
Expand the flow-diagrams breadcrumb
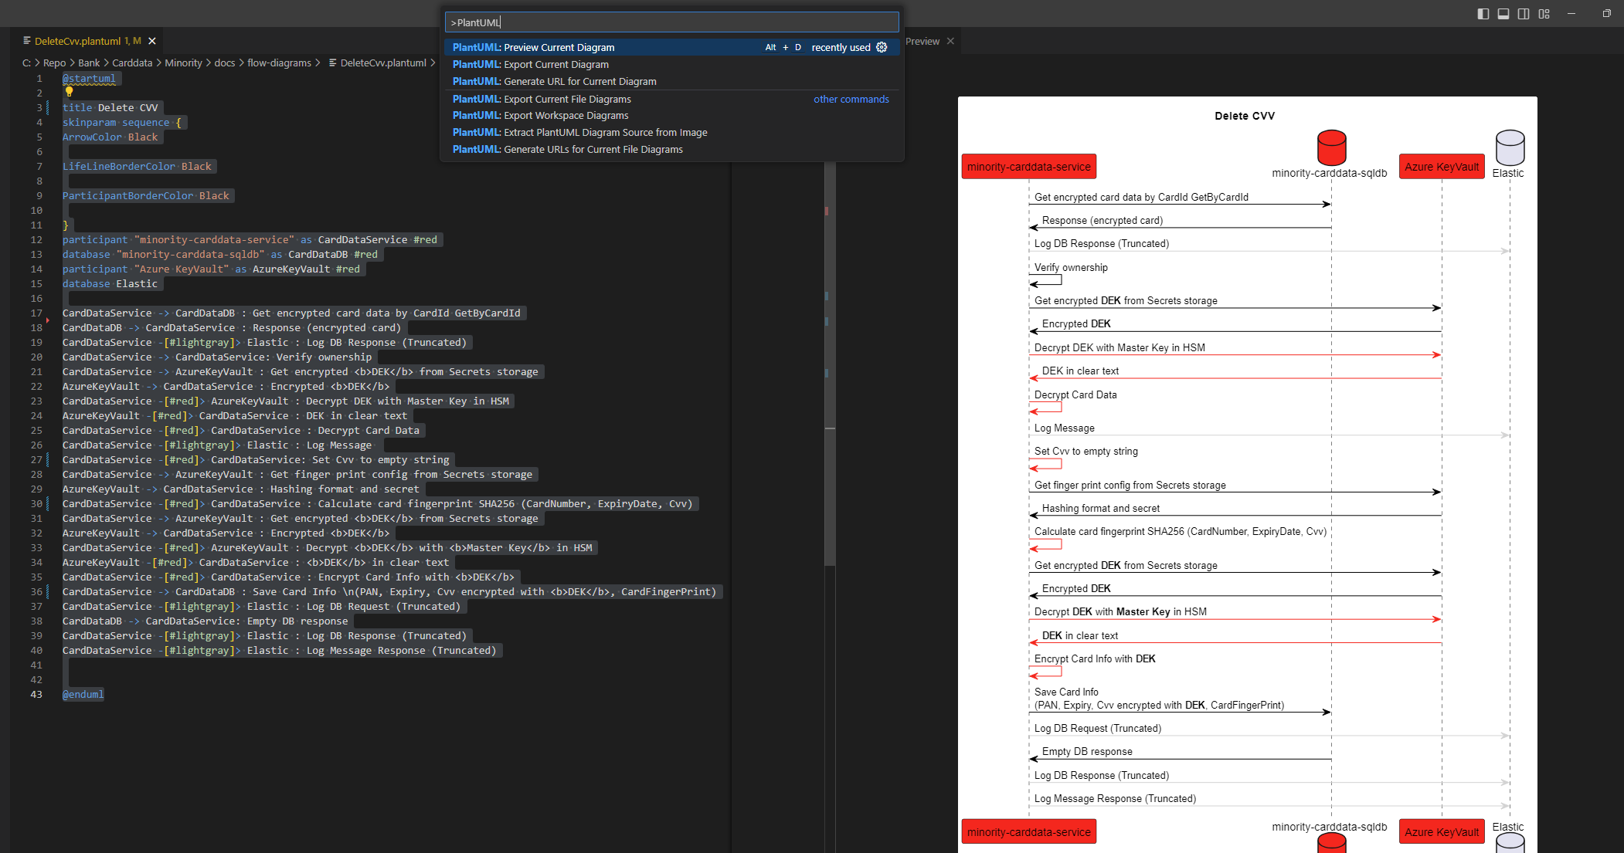(279, 63)
